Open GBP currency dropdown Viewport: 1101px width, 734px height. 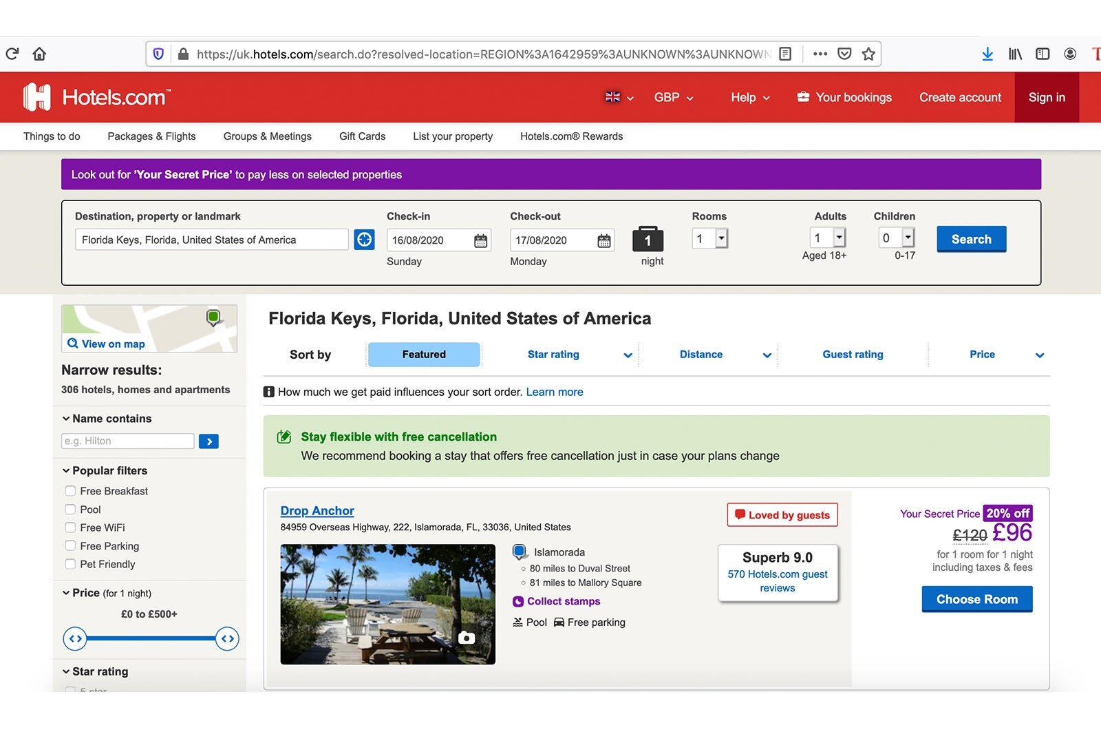click(674, 97)
